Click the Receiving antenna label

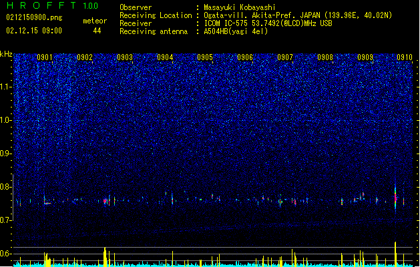click(x=154, y=31)
